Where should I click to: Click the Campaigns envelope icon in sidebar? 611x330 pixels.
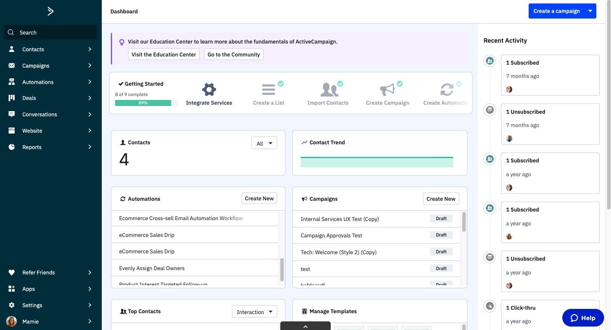(x=12, y=65)
